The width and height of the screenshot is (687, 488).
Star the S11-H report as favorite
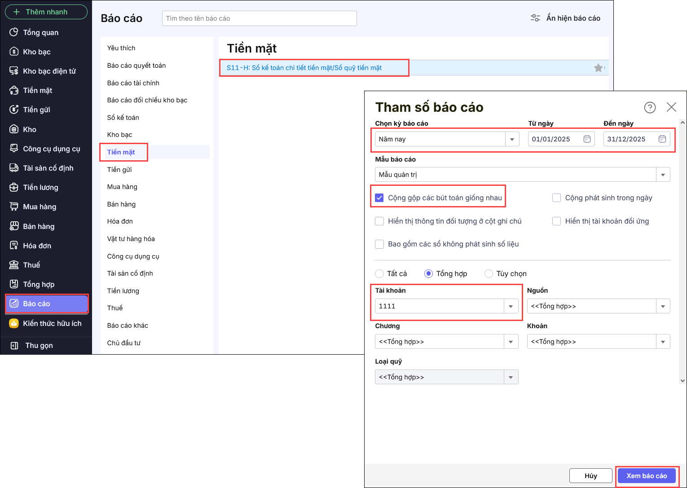point(598,68)
